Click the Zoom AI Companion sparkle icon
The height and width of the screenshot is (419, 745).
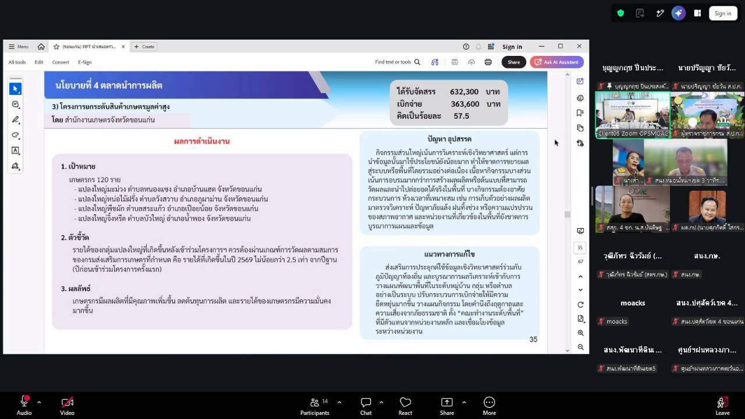(x=678, y=13)
